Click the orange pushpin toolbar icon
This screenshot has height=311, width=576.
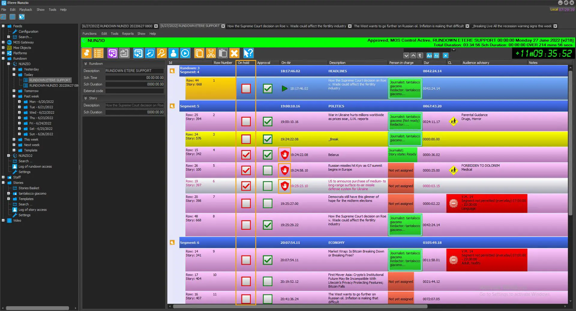point(87,53)
